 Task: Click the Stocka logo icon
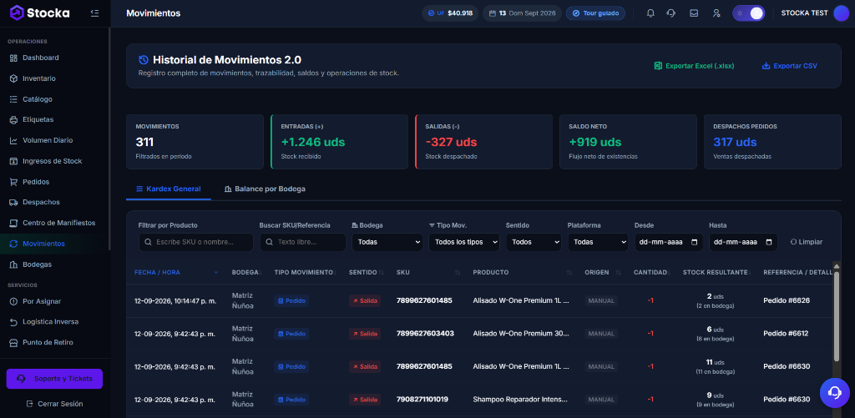click(x=18, y=13)
